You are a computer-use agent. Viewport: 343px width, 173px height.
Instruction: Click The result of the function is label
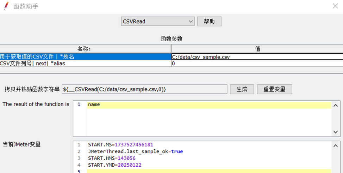(x=36, y=104)
